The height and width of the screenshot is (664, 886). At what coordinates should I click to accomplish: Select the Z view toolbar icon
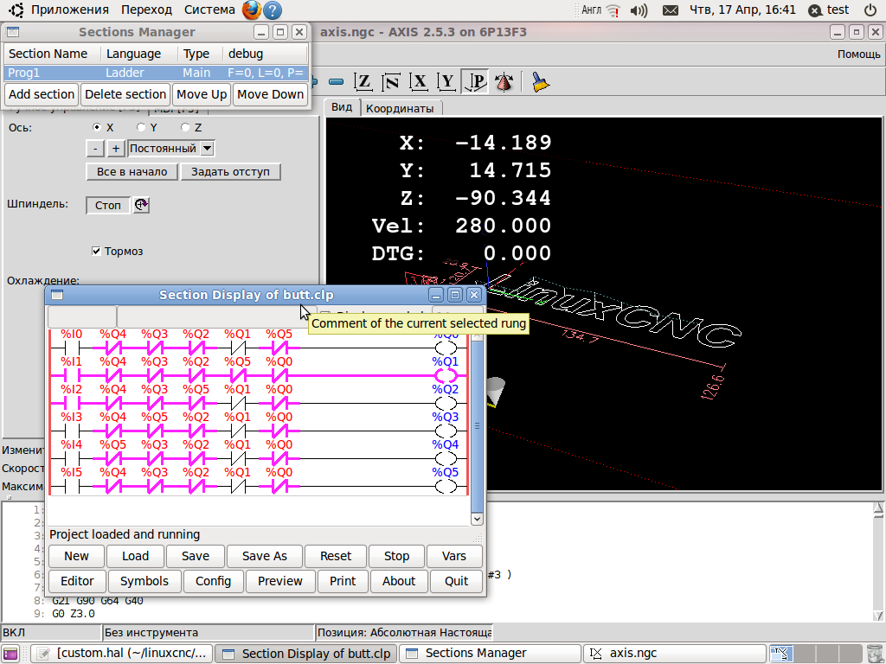pyautogui.click(x=363, y=82)
